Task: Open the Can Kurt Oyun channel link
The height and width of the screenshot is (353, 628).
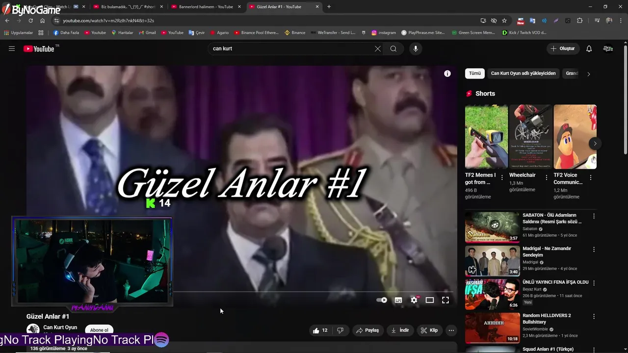Action: (x=60, y=328)
